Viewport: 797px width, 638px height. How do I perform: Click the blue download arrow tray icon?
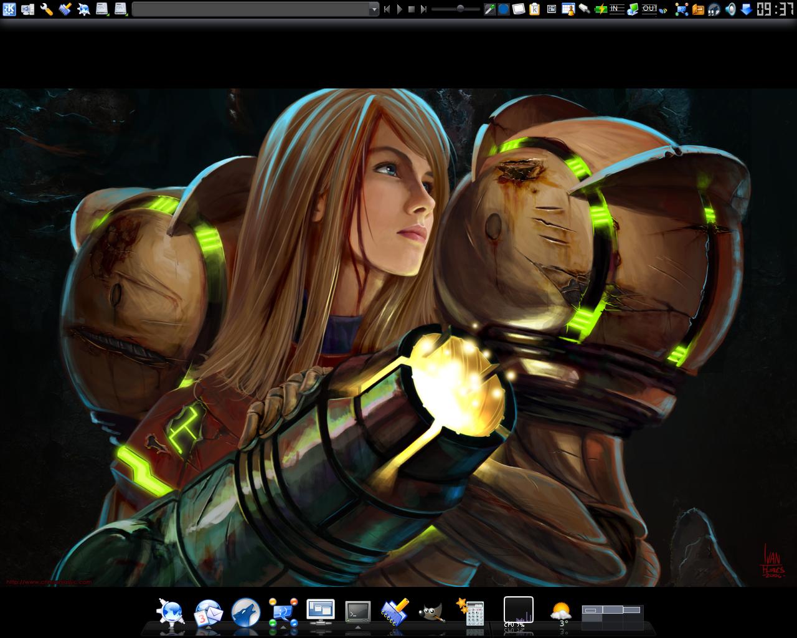coord(746,9)
